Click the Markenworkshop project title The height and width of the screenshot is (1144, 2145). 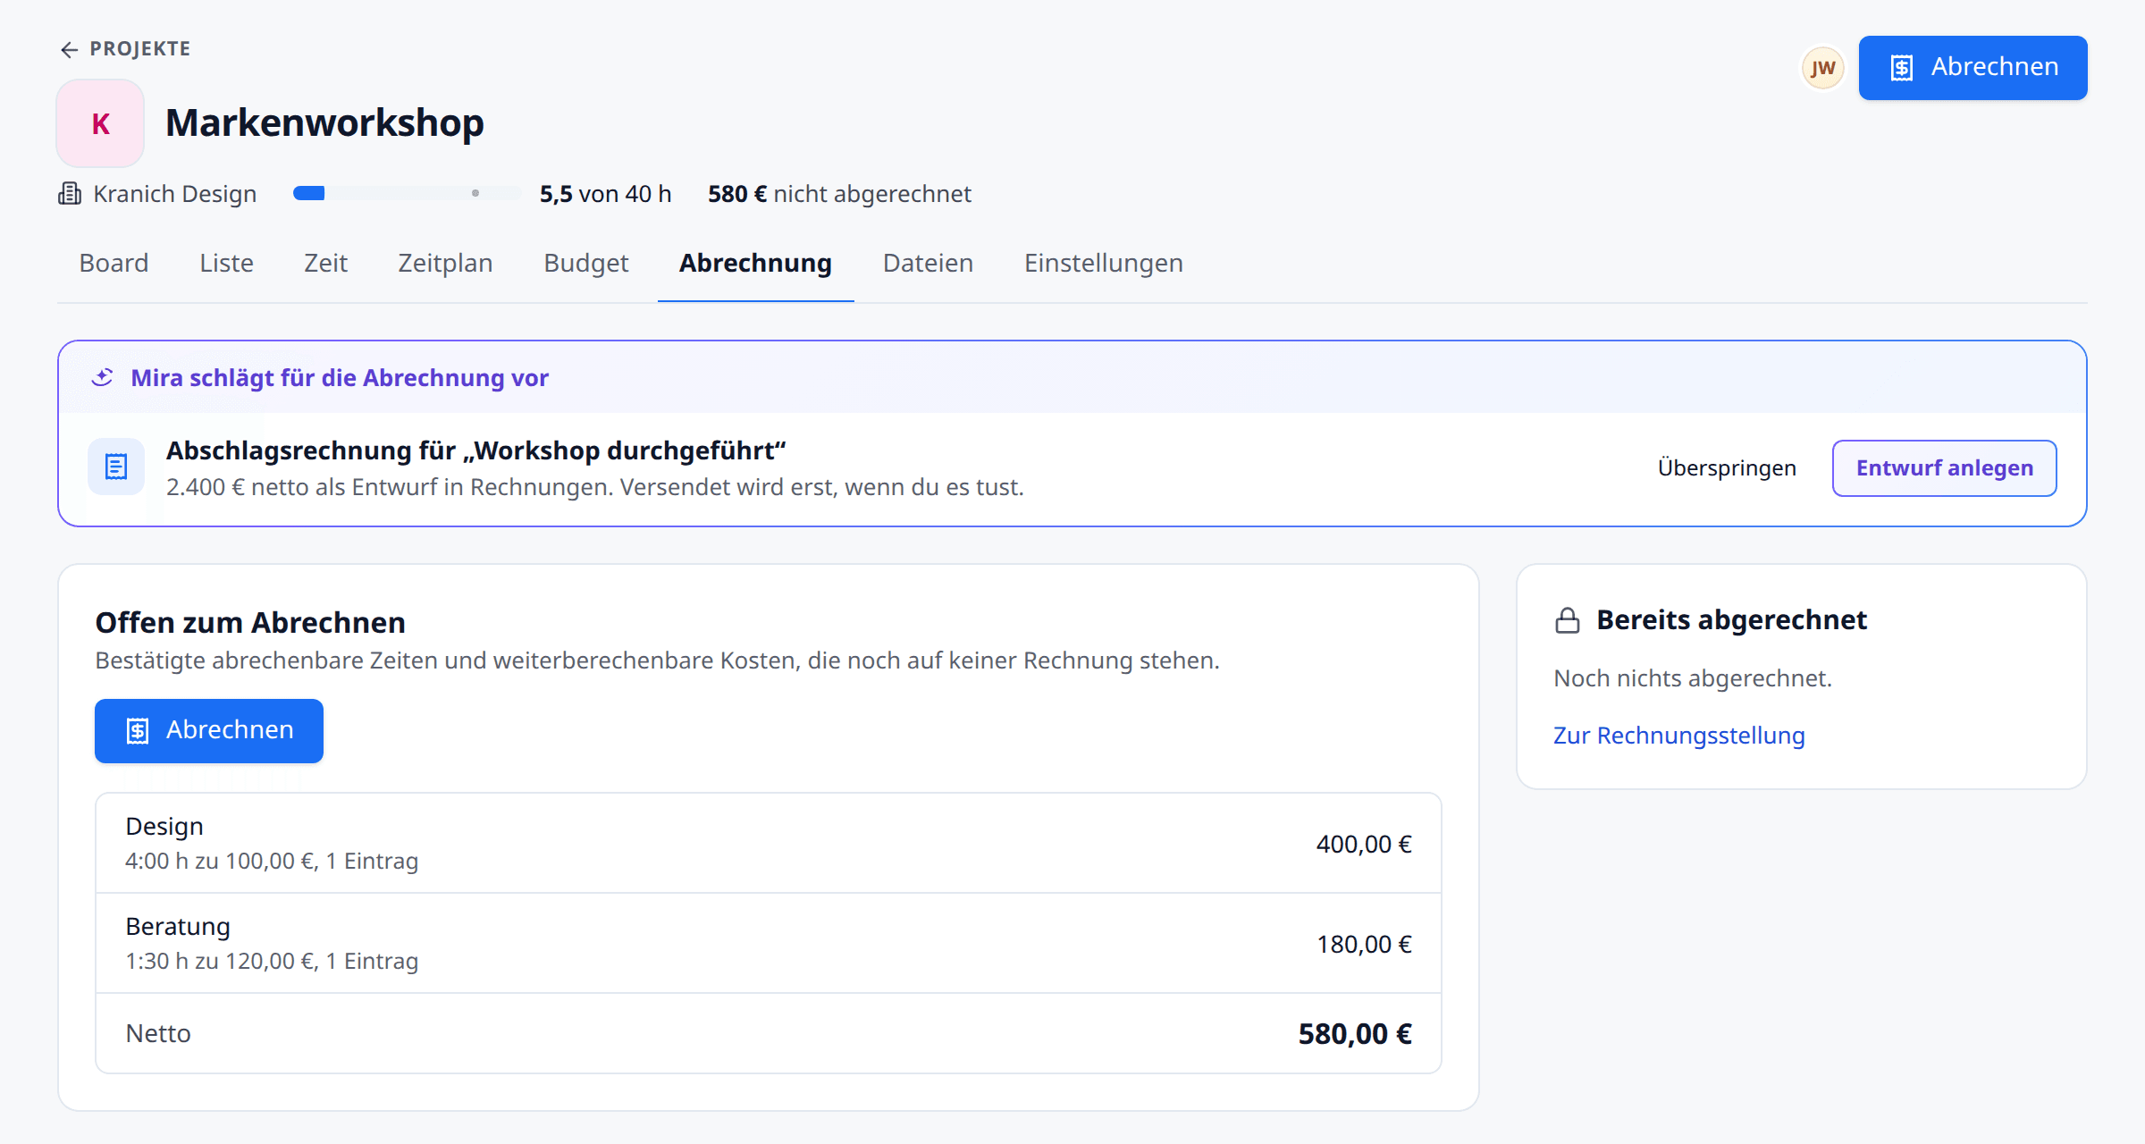click(324, 122)
